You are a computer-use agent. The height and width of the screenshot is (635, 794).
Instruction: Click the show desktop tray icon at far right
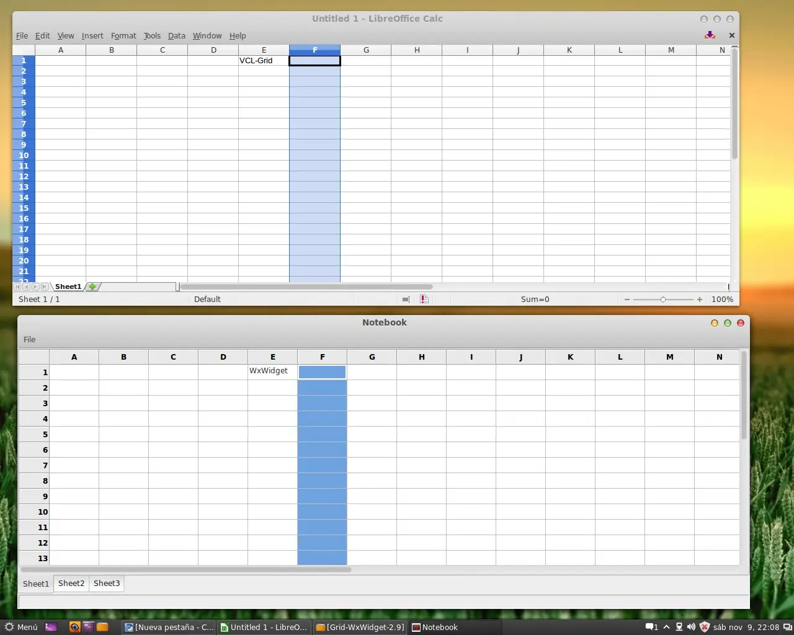click(x=787, y=627)
